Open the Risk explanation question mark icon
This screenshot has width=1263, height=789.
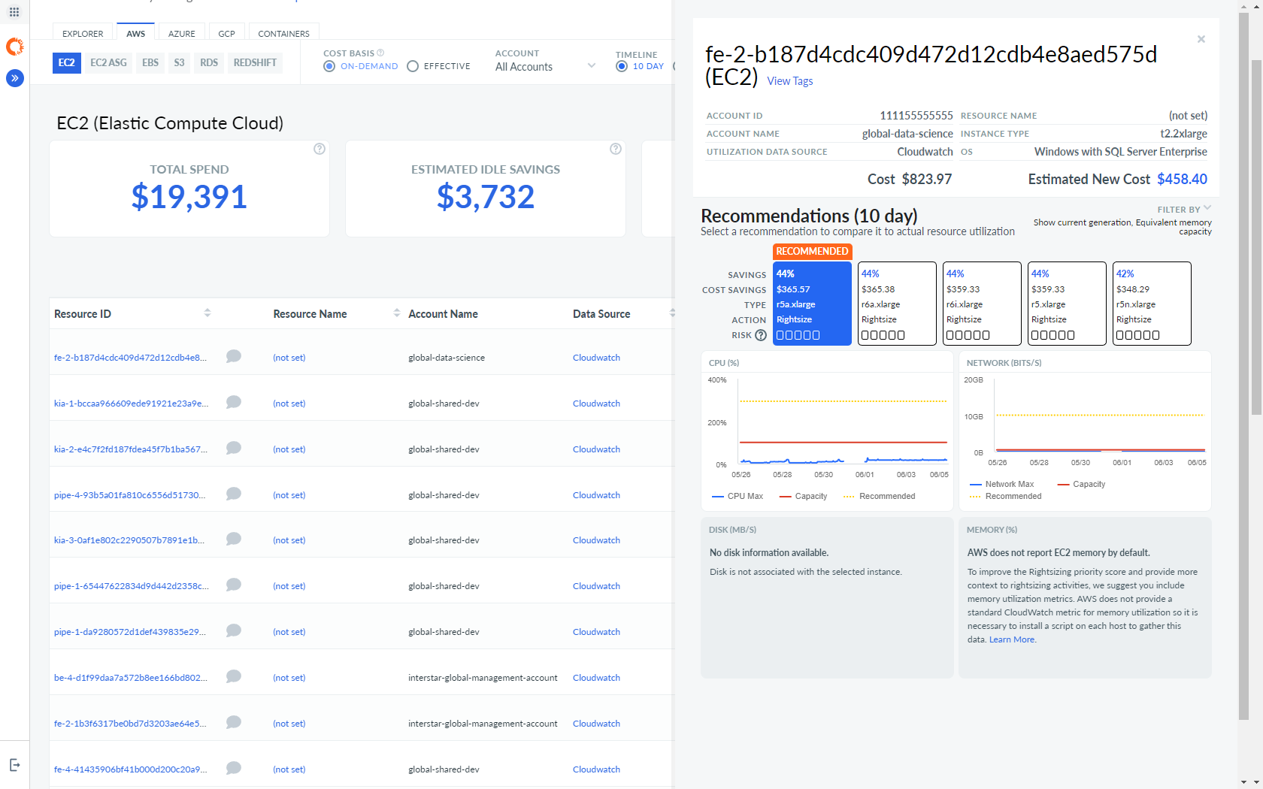pos(760,335)
